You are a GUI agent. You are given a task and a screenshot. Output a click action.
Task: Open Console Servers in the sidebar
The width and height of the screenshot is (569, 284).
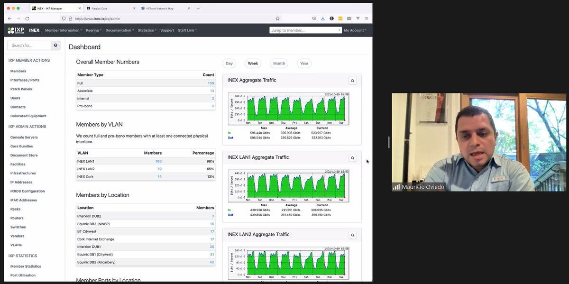click(x=24, y=137)
